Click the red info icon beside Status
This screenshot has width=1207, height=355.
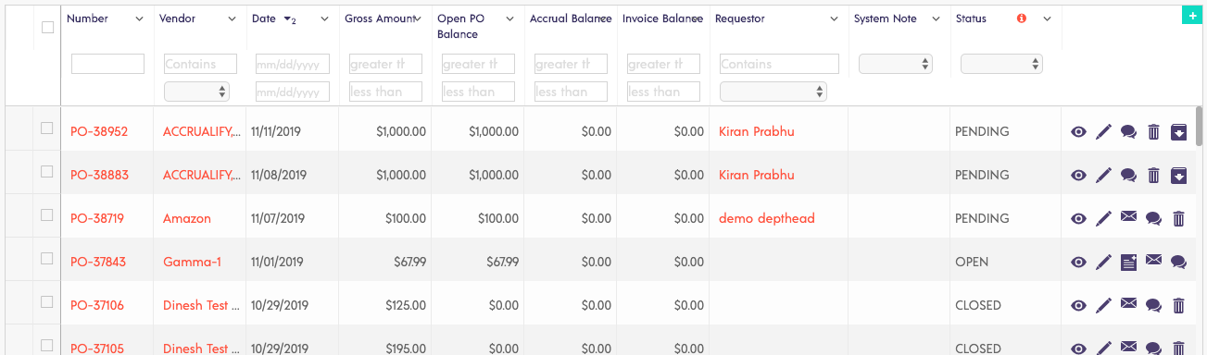(x=1022, y=18)
